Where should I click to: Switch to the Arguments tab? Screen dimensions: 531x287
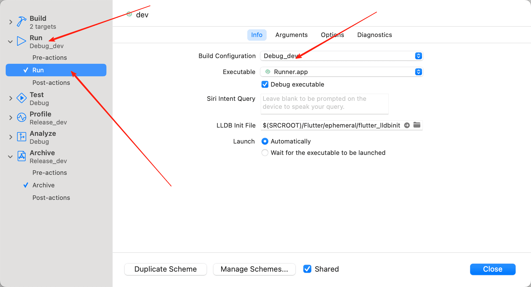click(291, 35)
